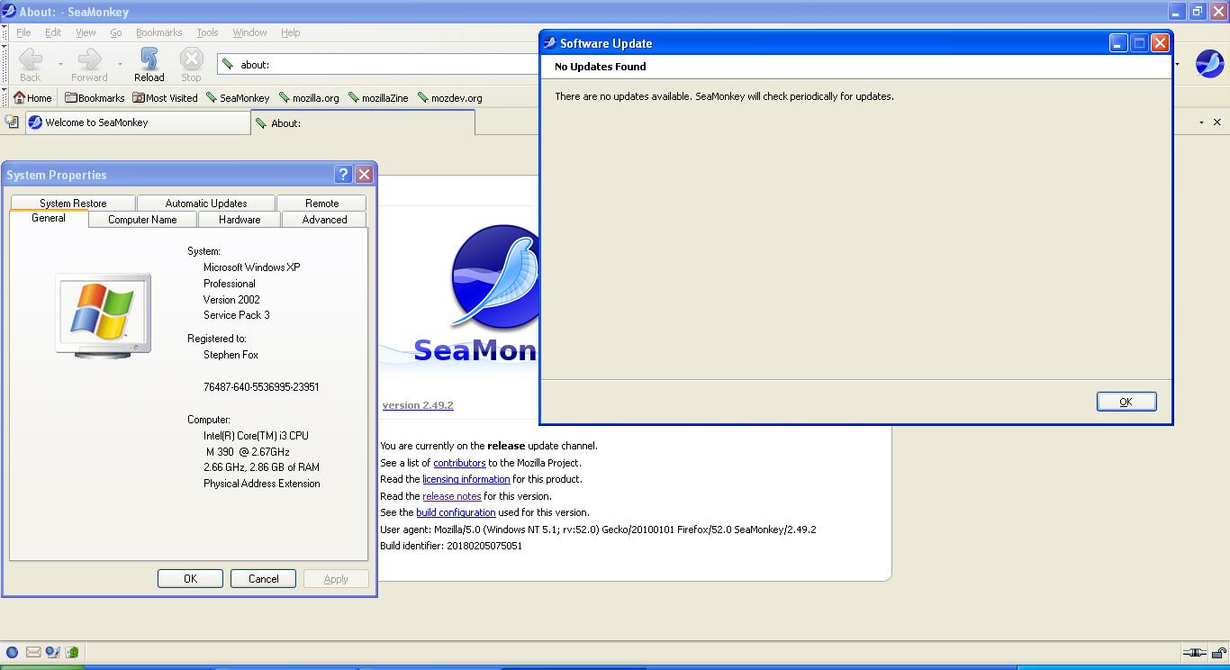Open the licensing information link
The height and width of the screenshot is (670, 1230).
(466, 479)
